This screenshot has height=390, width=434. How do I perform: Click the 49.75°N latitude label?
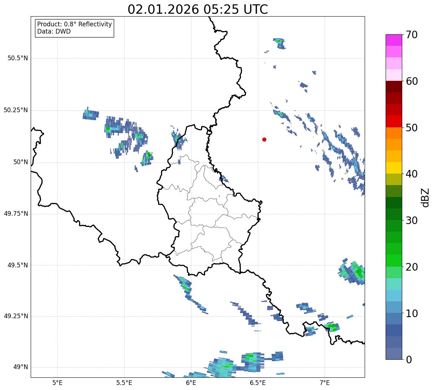[16, 214]
